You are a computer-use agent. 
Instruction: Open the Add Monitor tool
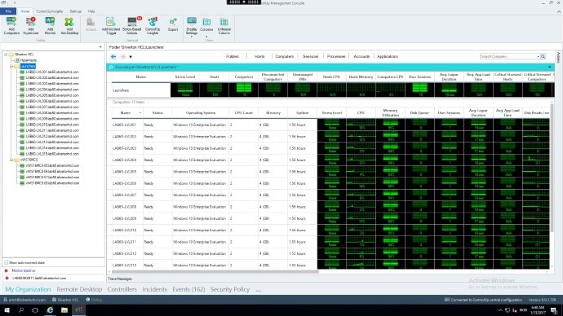click(50, 26)
